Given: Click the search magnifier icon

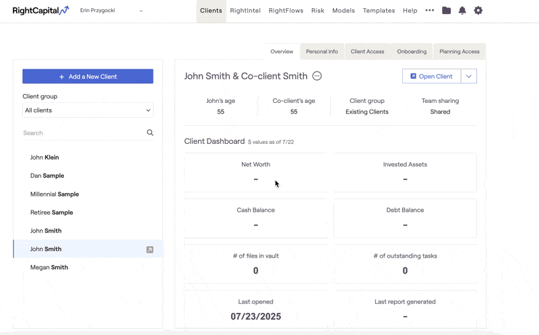Looking at the screenshot, I should 150,133.
